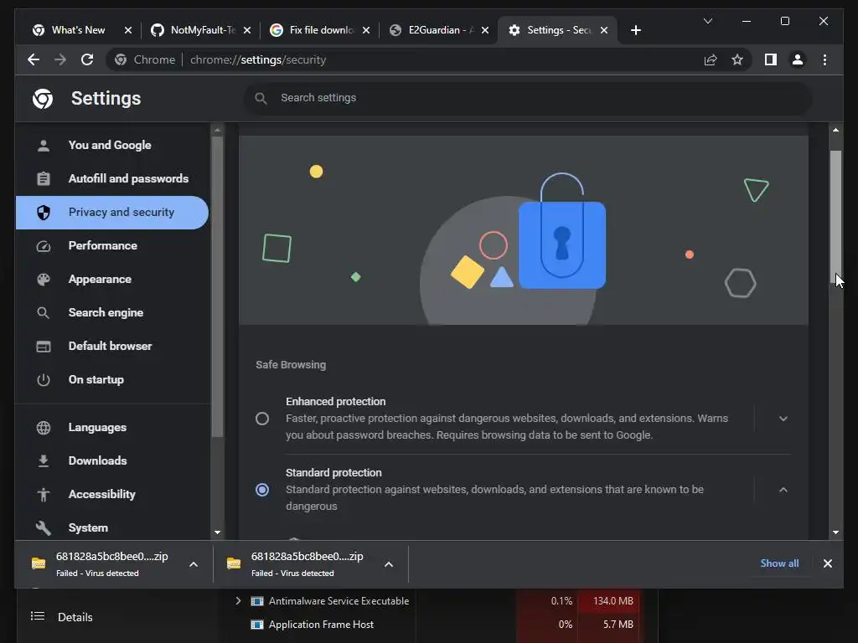Click 134.0 MB memory cell in Task Manager
Image resolution: width=858 pixels, height=643 pixels.
pyautogui.click(x=608, y=601)
